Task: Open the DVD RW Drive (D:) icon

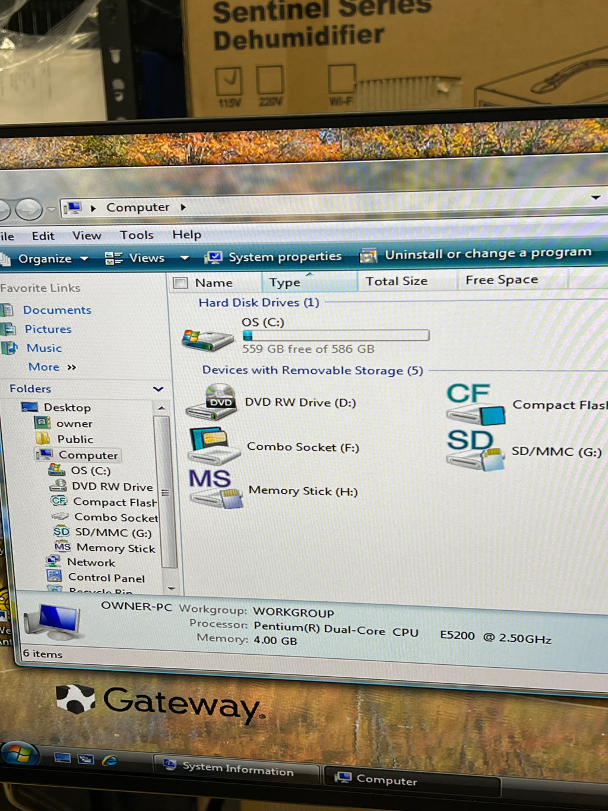Action: 213,403
